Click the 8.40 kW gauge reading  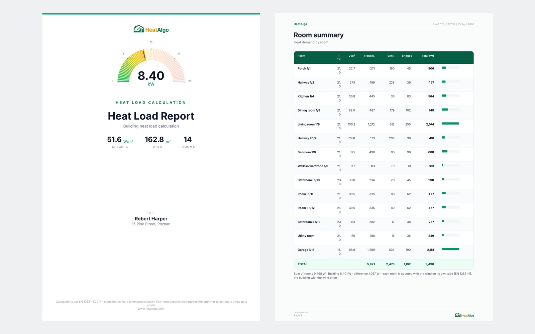tap(151, 78)
